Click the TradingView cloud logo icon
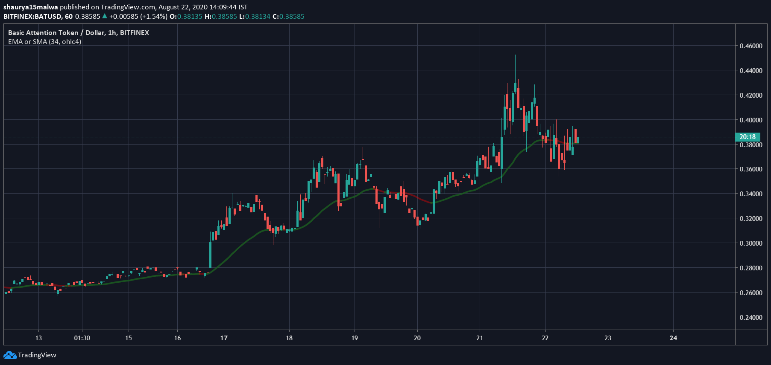The width and height of the screenshot is (771, 365). (10, 355)
